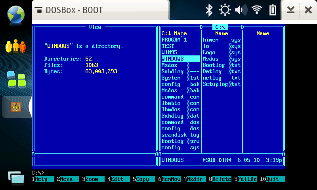Close DOSBox with the X icon
The width and height of the screenshot is (317, 190).
(x=308, y=10)
